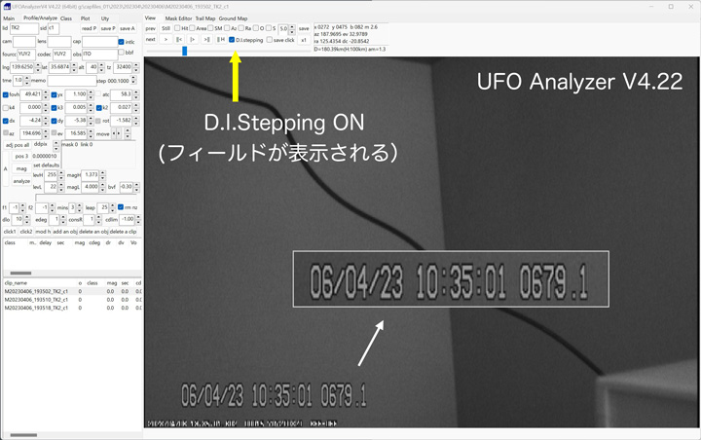
Task: Jump to the first frame '‖<' button
Action: [x=179, y=39]
